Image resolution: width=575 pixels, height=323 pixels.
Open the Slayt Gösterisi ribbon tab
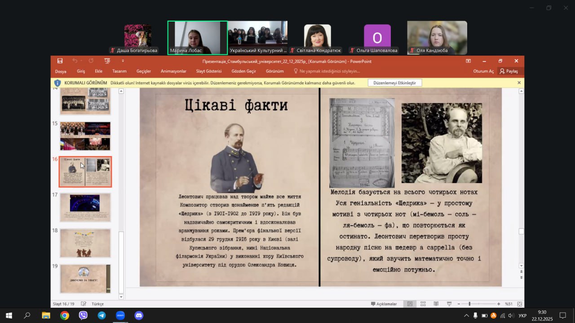[208, 71]
